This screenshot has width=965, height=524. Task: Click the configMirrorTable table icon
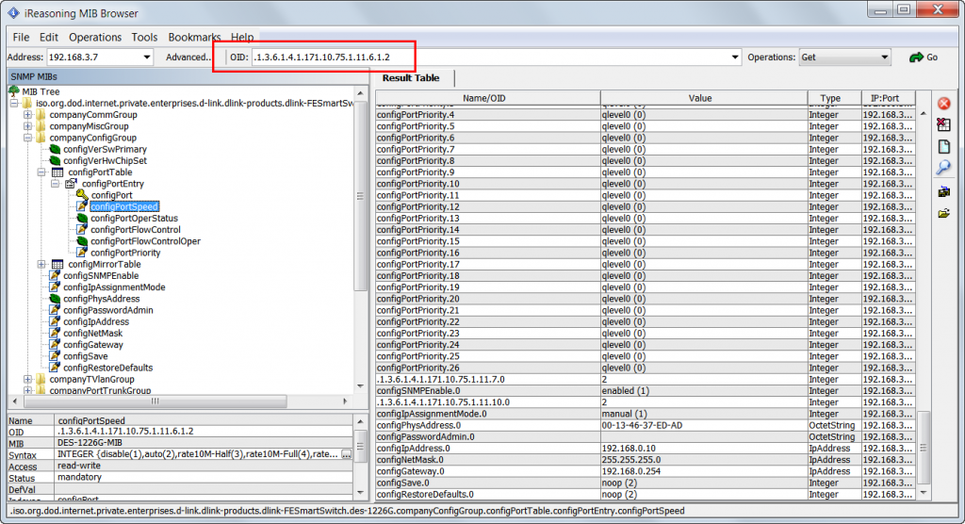(x=57, y=264)
